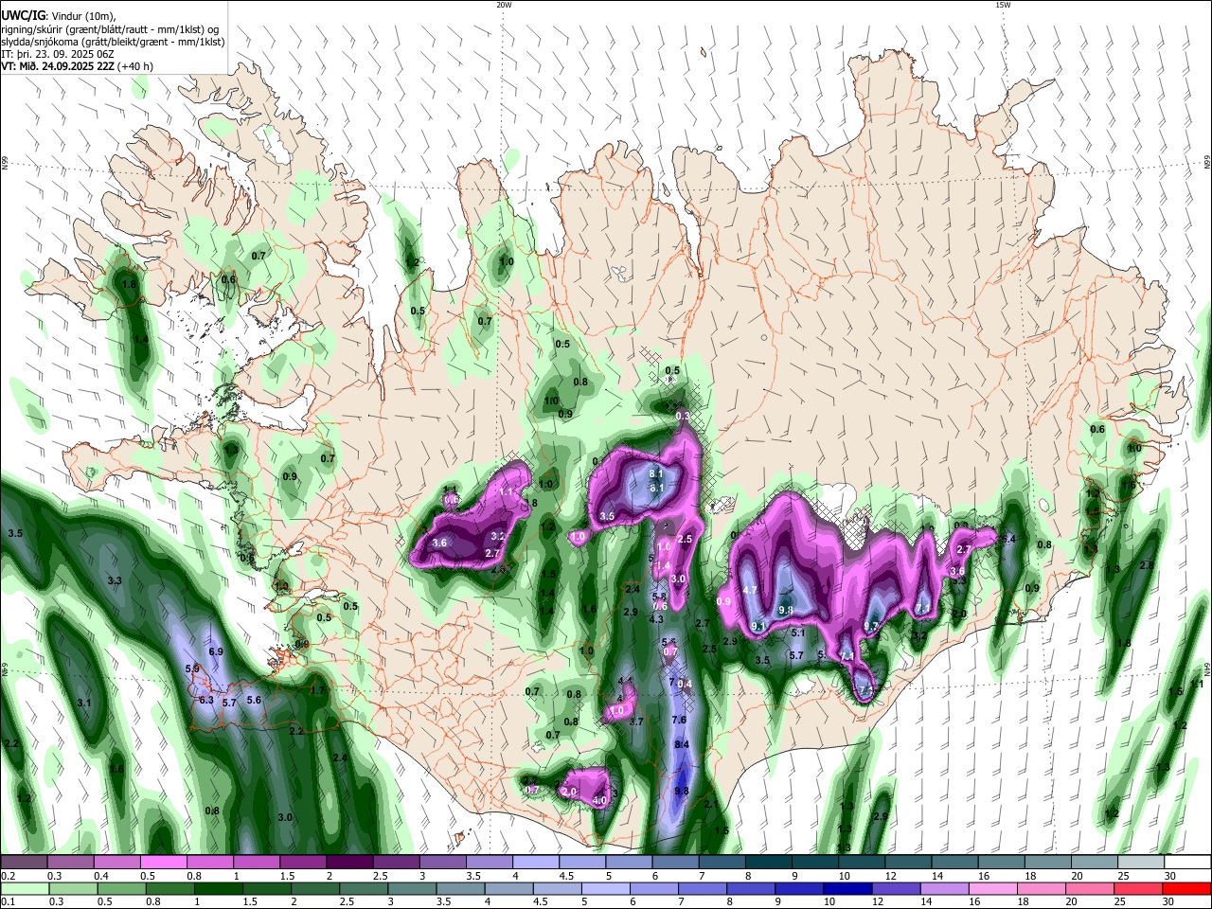The image size is (1212, 909).
Task: Select the bright red 30+ rain legend swatch
Action: [x=1186, y=889]
